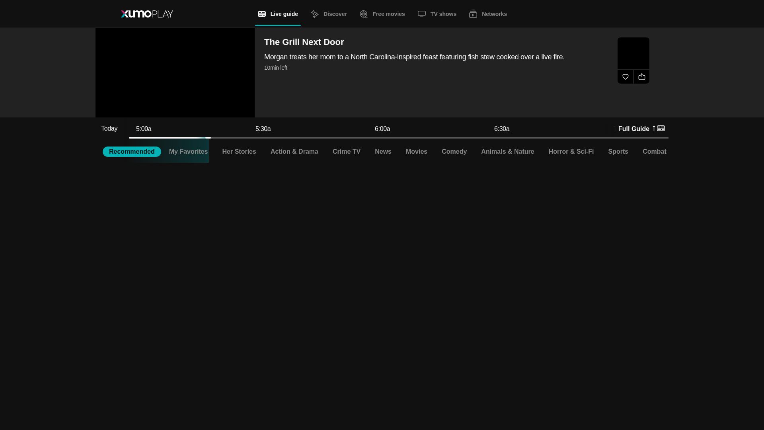The width and height of the screenshot is (764, 430).
Task: Select the Action & Drama category
Action: tap(294, 152)
